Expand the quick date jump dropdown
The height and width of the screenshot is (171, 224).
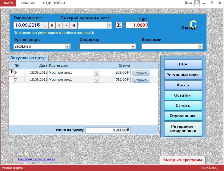[109, 25]
